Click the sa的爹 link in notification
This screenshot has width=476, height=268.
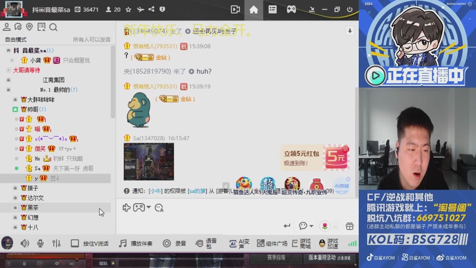tap(197, 191)
